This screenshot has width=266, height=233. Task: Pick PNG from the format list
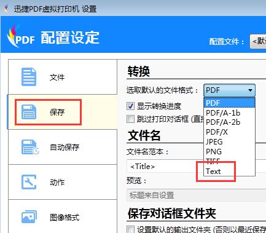(229, 152)
